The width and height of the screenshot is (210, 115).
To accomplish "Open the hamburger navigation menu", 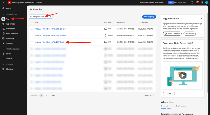I will tap(3, 3).
